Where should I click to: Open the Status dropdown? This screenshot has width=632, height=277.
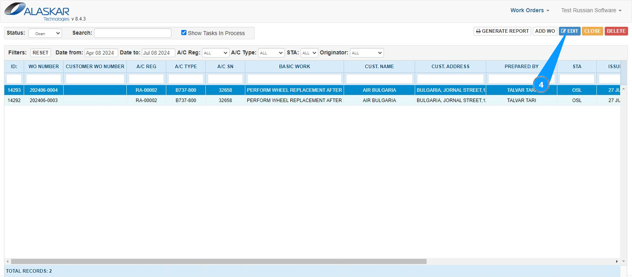45,33
